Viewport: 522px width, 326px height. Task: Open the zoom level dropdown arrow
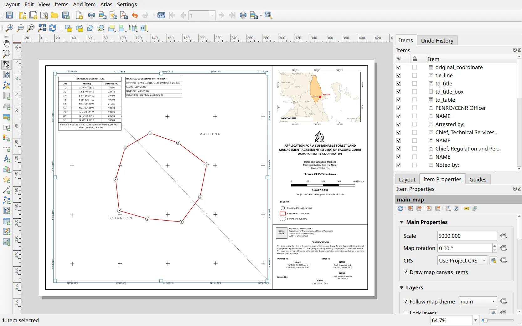(476, 320)
